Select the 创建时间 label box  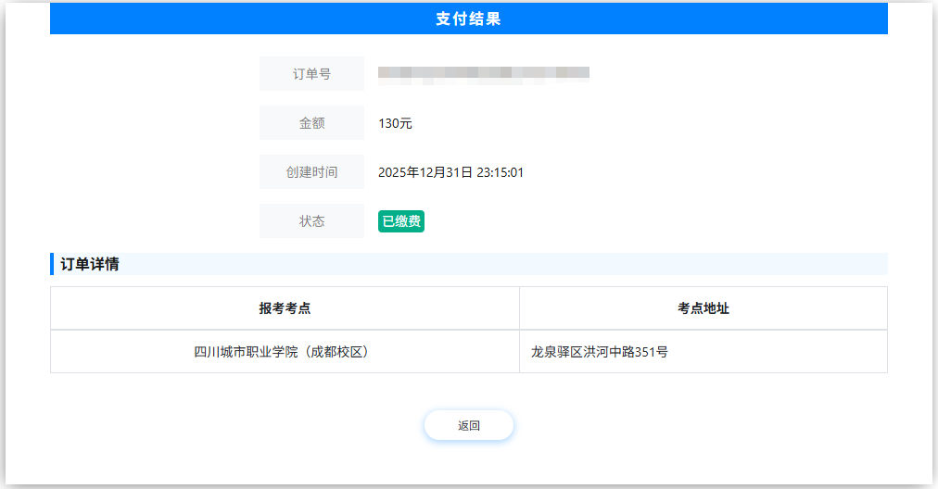click(311, 172)
